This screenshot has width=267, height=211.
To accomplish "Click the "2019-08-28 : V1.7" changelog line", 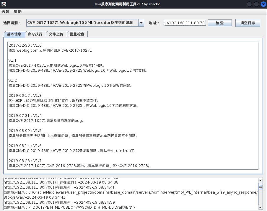I will coord(25,161).
